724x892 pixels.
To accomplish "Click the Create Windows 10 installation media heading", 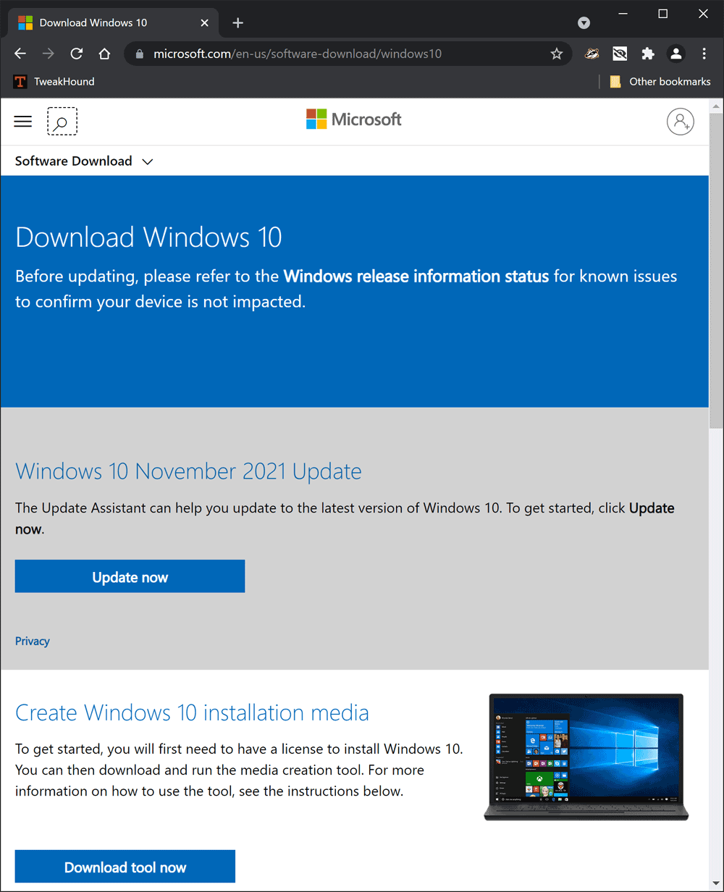I will [192, 712].
